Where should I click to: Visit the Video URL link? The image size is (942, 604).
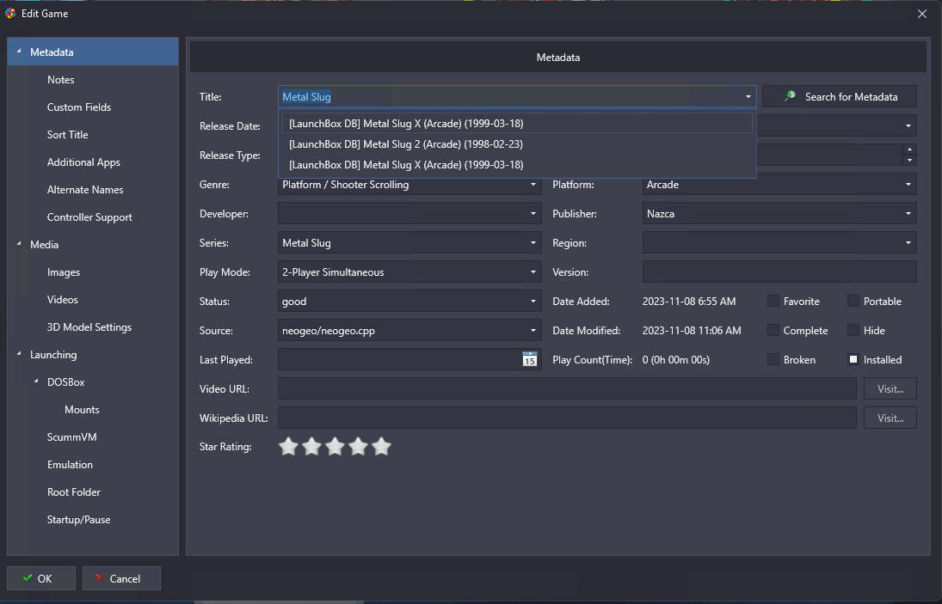pyautogui.click(x=890, y=388)
